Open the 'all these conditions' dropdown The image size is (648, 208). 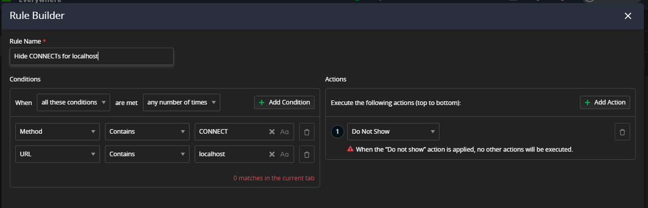74,102
